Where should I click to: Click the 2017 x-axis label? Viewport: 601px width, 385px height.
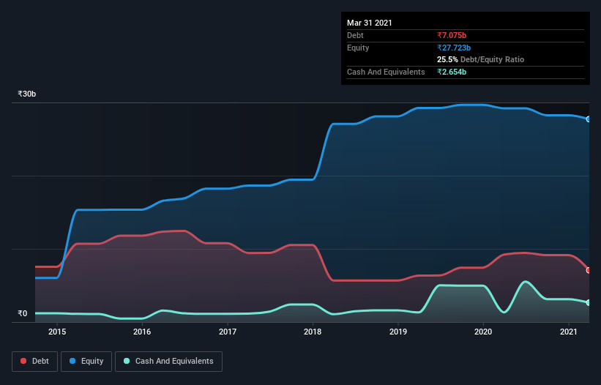click(x=228, y=332)
